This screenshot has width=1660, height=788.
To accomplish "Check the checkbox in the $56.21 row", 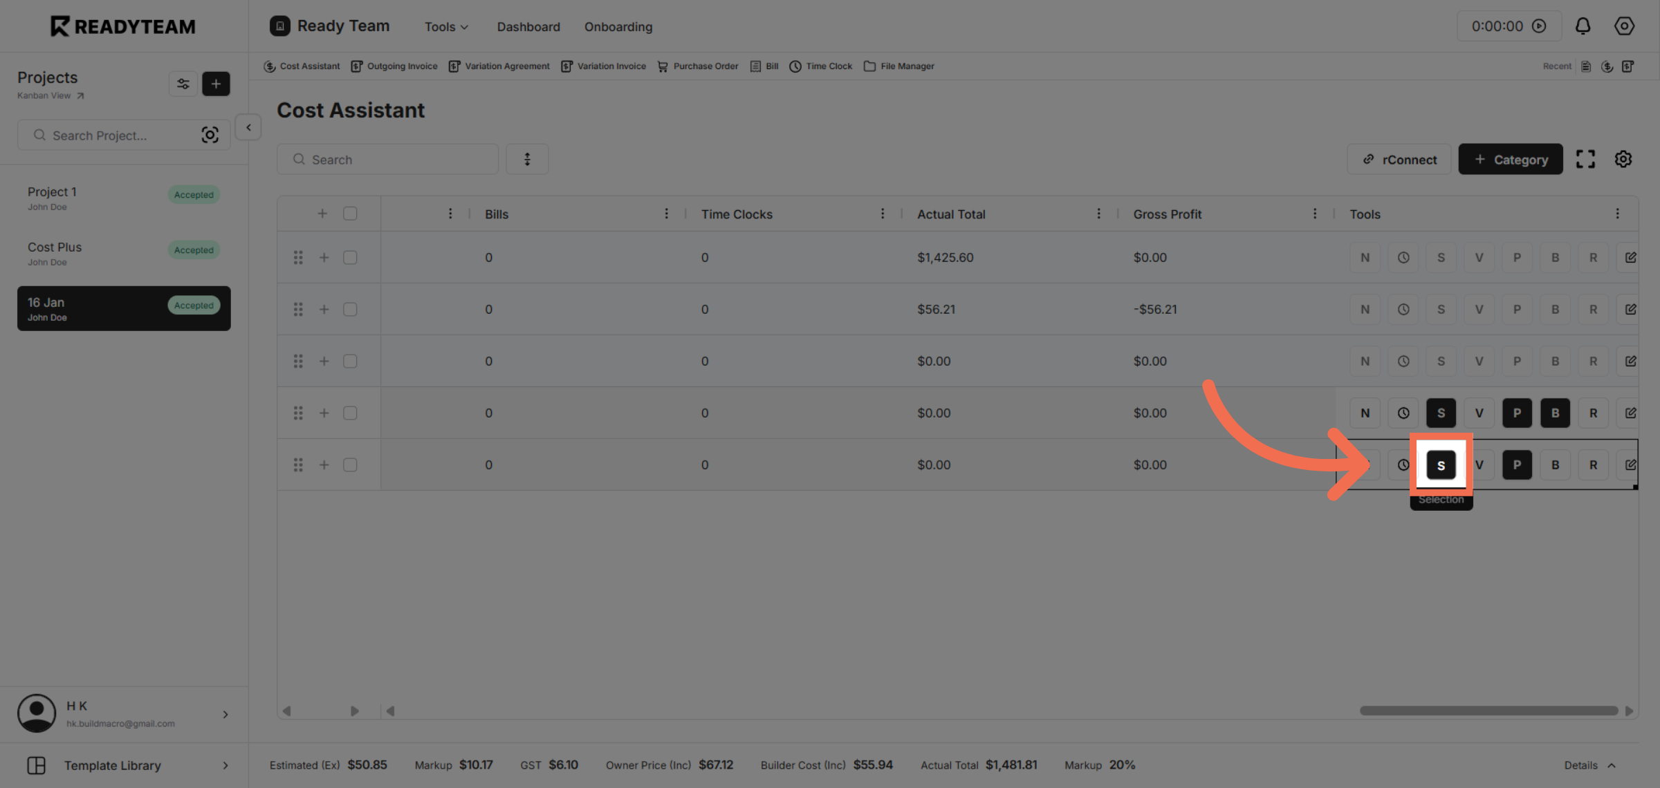I will tap(350, 309).
